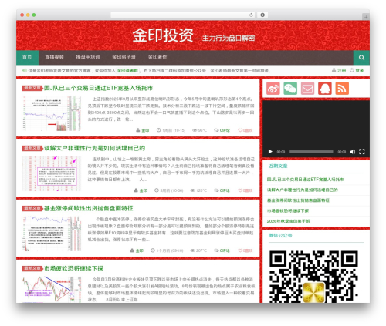Sidebar recent link 2026年秋季金印弟子班
Image resolution: width=386 pixels, height=326 pixels.
[x=288, y=221]
